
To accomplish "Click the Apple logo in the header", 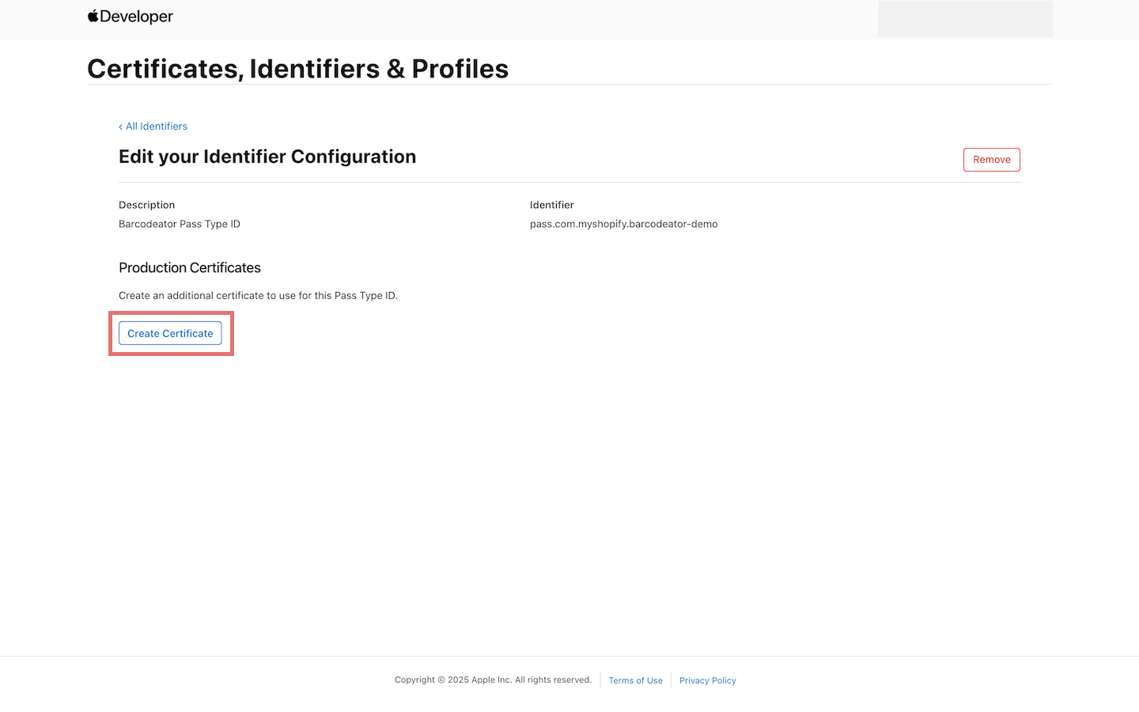I will tap(92, 15).
